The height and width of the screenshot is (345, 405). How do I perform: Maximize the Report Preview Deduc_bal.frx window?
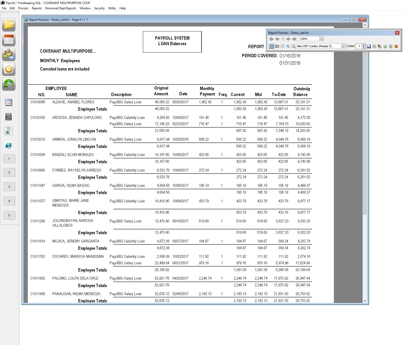coord(354,20)
